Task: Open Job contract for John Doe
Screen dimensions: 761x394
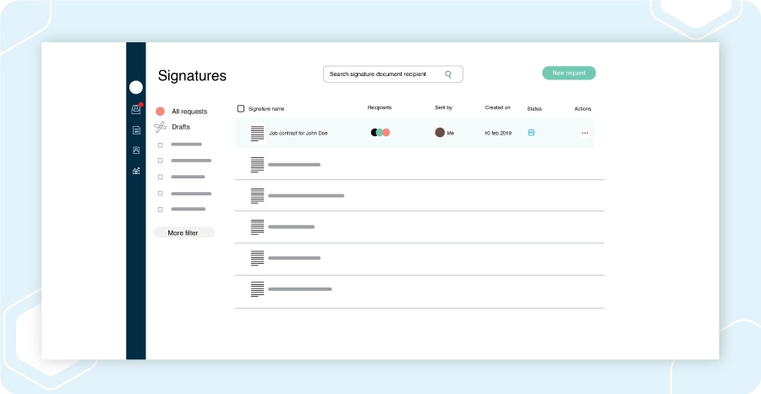Action: coord(298,133)
